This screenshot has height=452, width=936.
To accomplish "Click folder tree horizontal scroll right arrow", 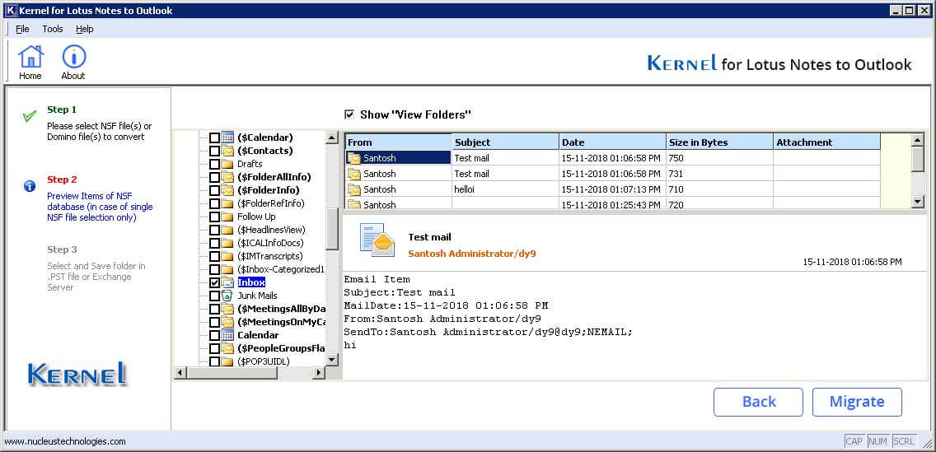I will [x=319, y=373].
